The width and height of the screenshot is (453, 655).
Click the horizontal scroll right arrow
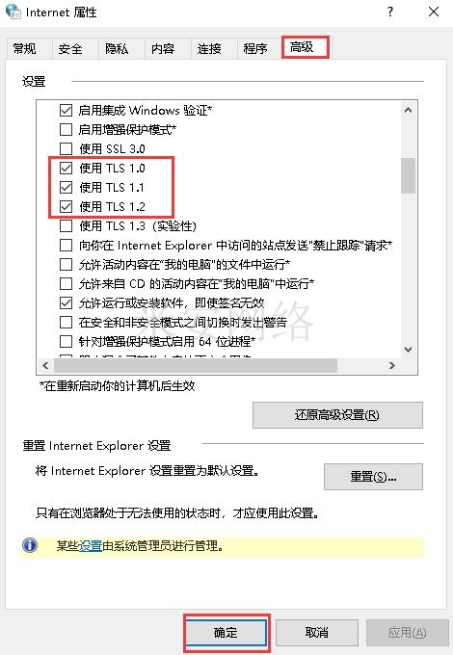point(391,365)
